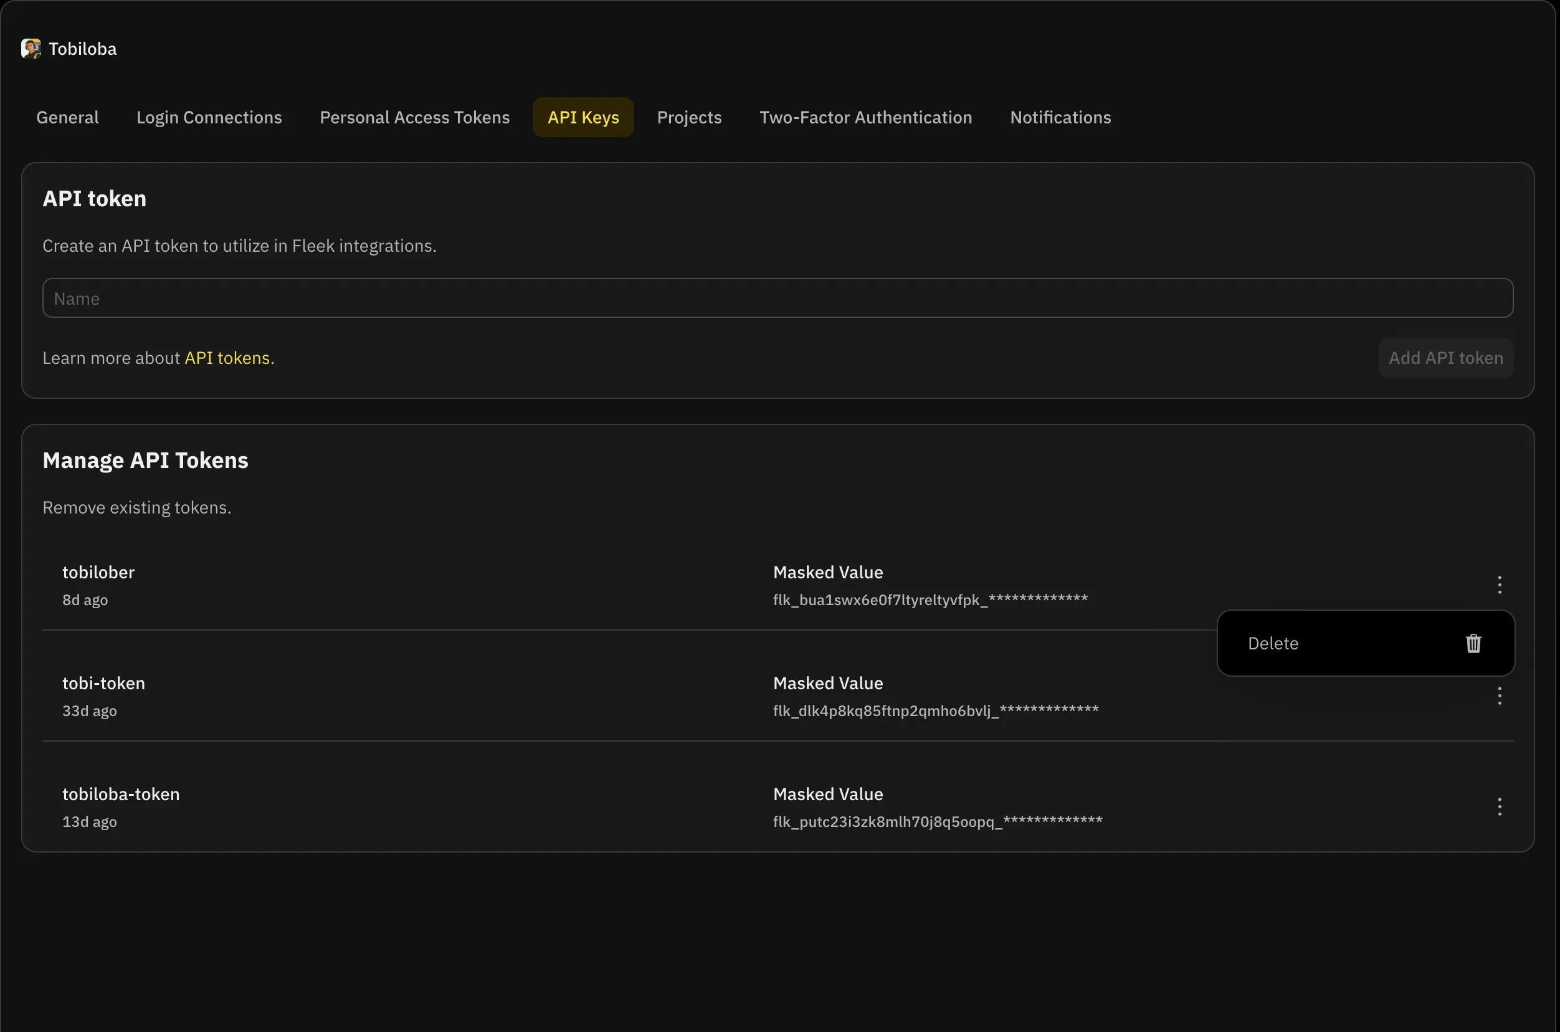The width and height of the screenshot is (1560, 1032).
Task: Select Delete in the context menu
Action: click(1273, 644)
